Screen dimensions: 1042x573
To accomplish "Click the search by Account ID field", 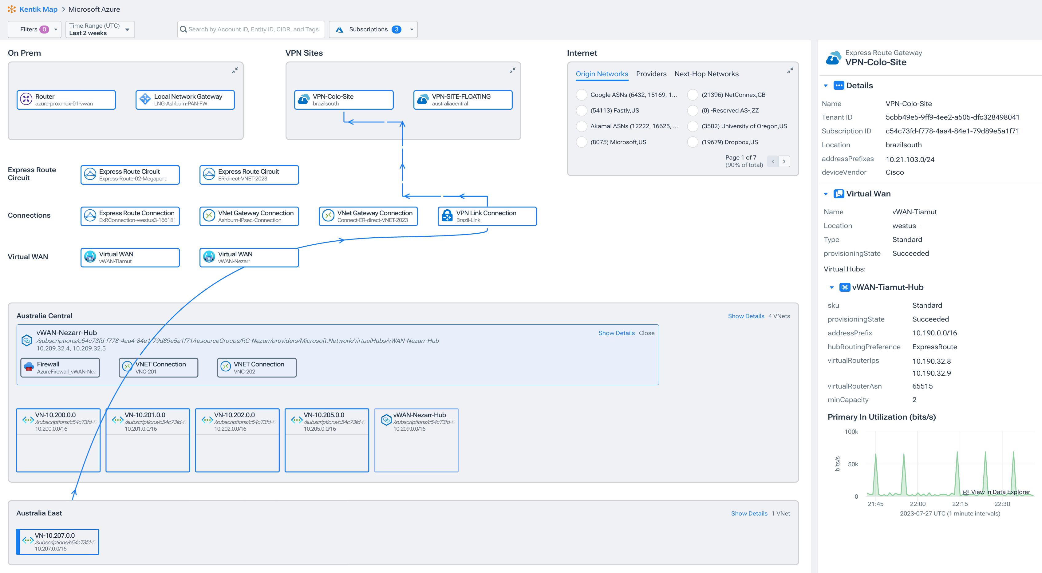I will (251, 29).
